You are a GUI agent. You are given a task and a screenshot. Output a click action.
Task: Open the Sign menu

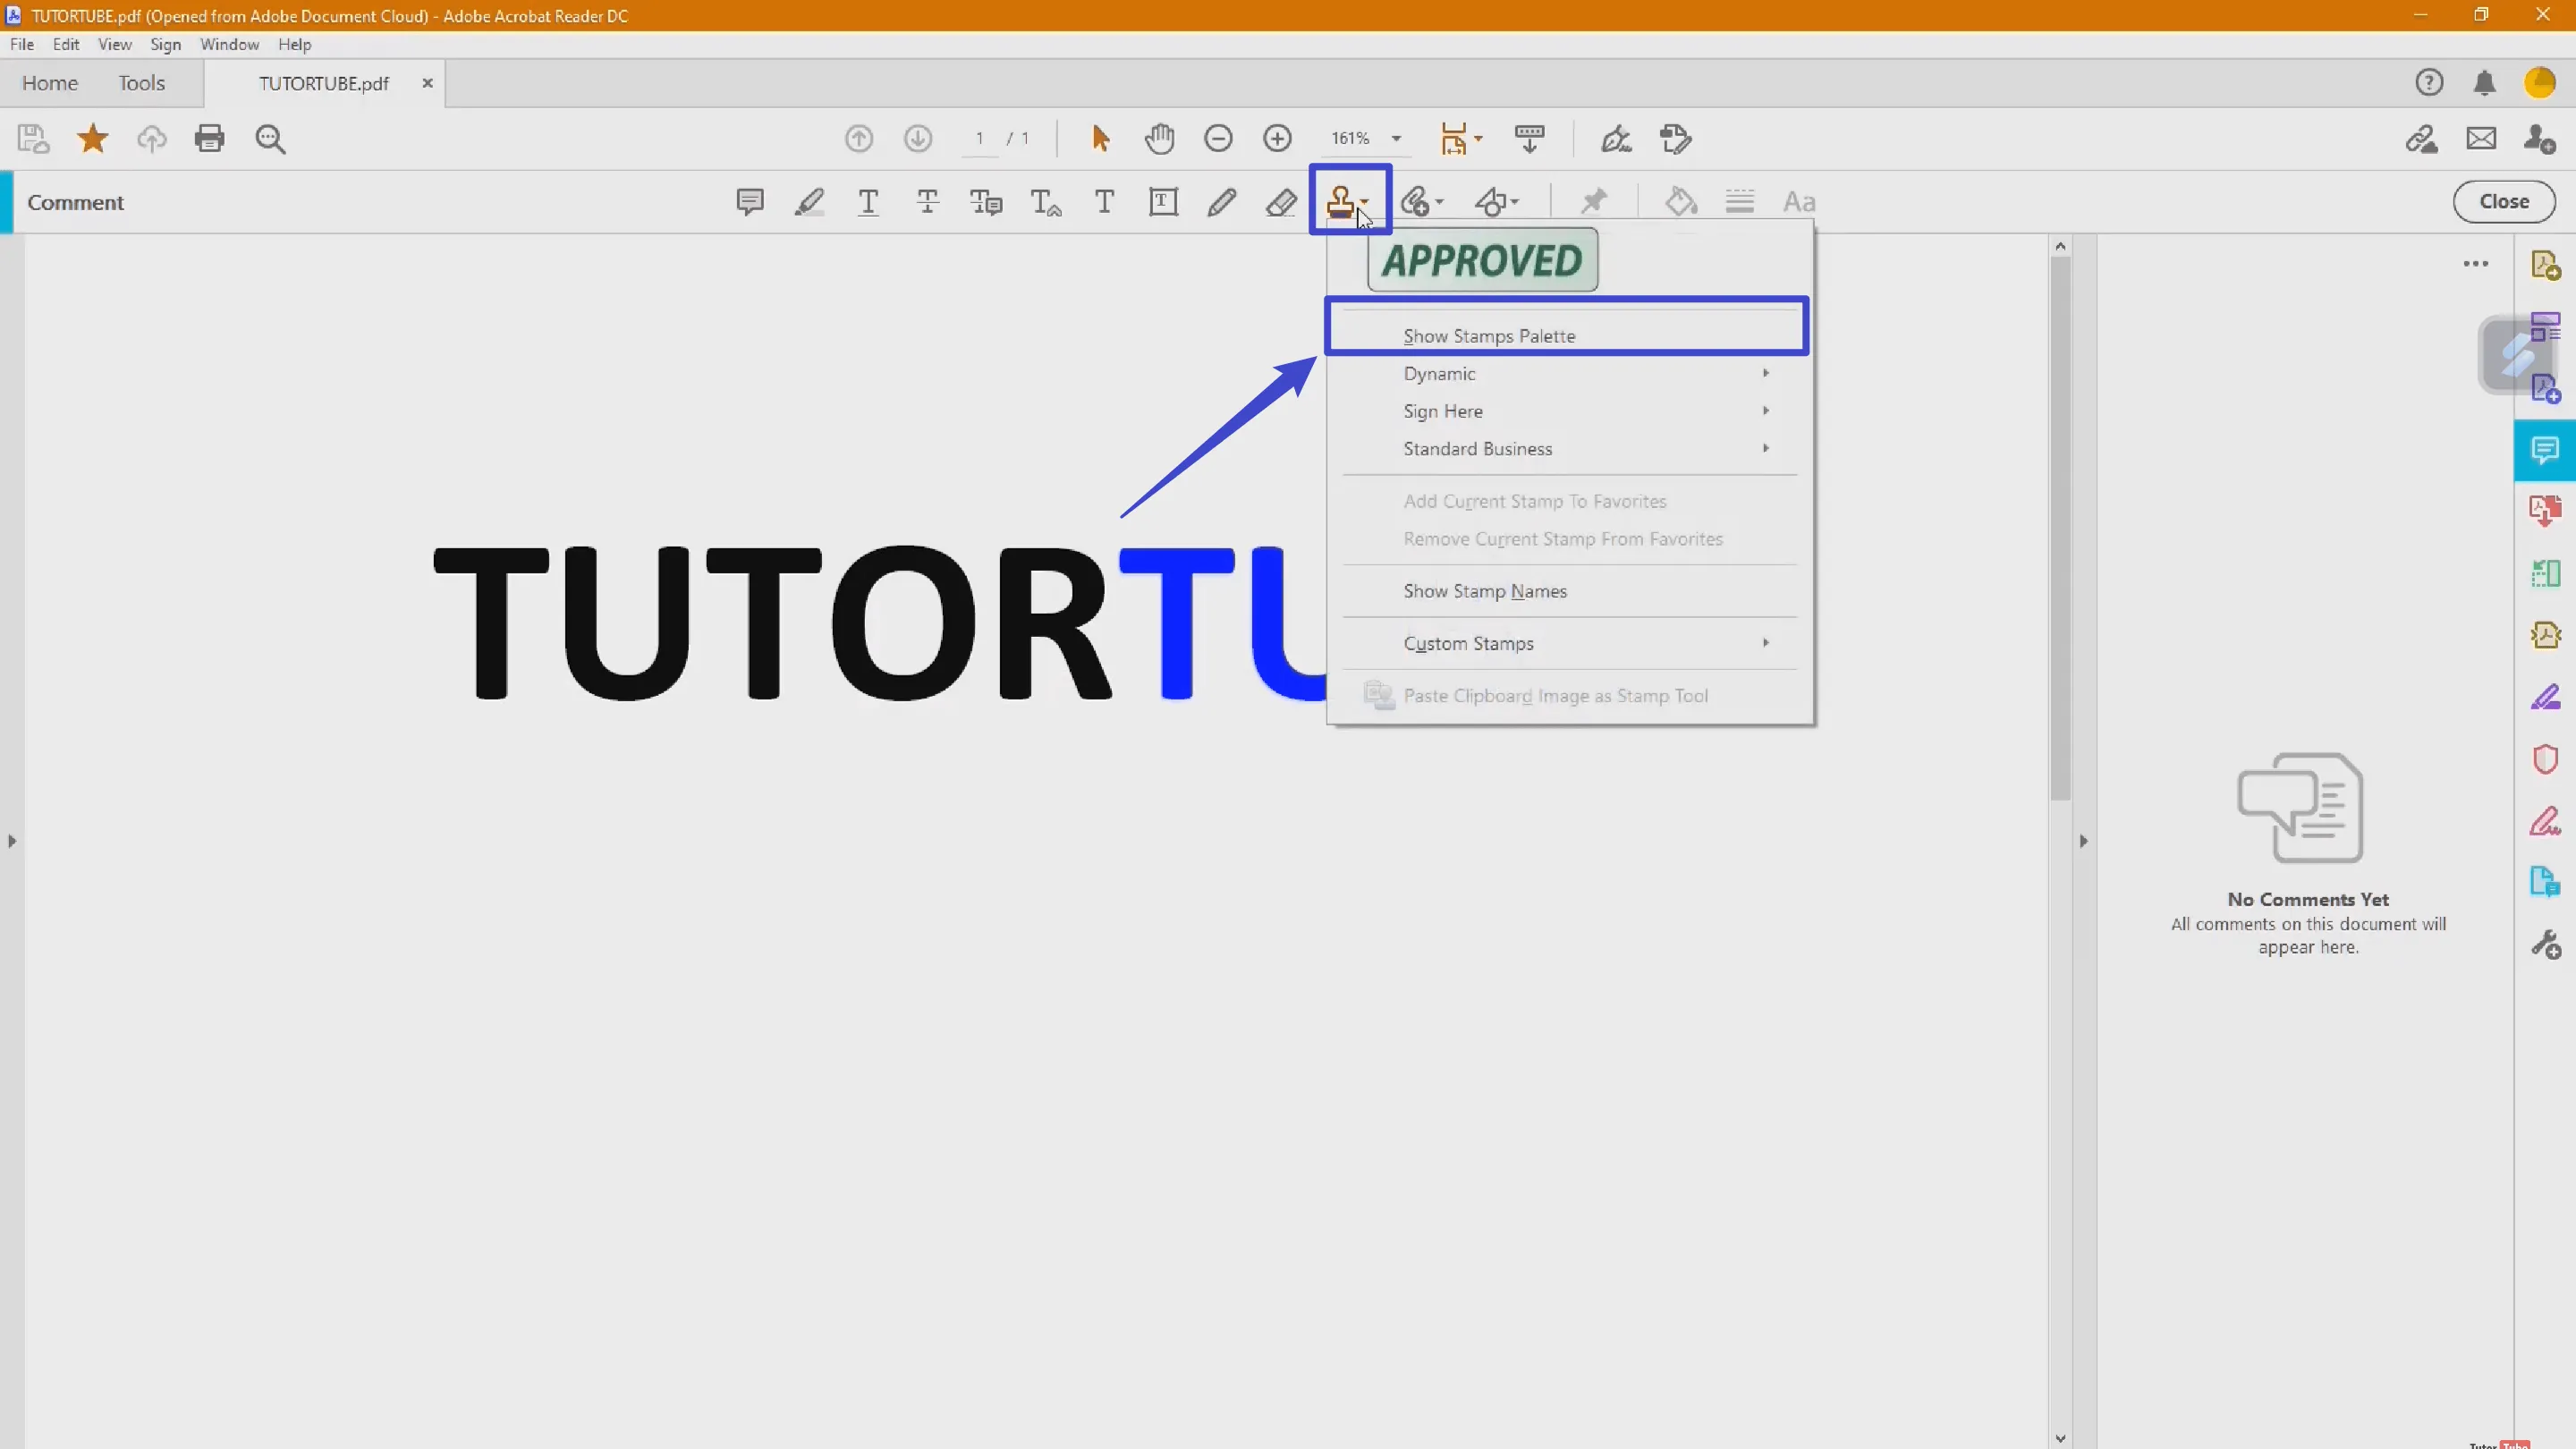(166, 44)
